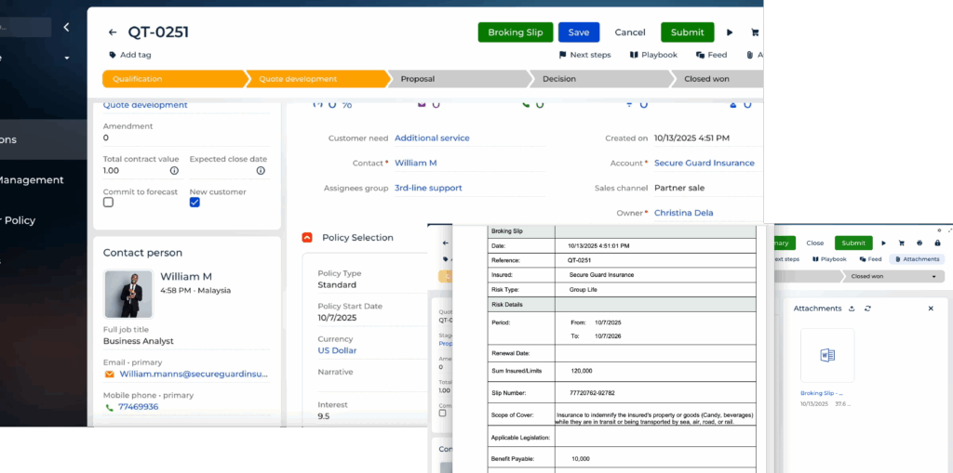The width and height of the screenshot is (953, 473).
Task: Click the info icon for Total contract value
Action: tap(174, 171)
